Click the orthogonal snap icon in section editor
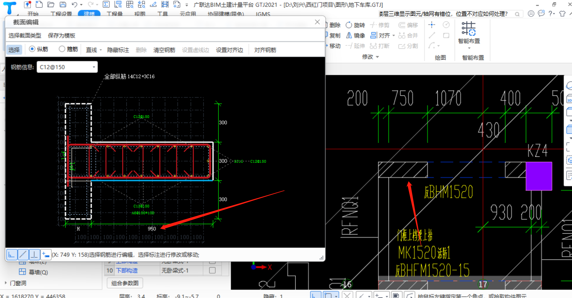 pyautogui.click(x=12, y=255)
